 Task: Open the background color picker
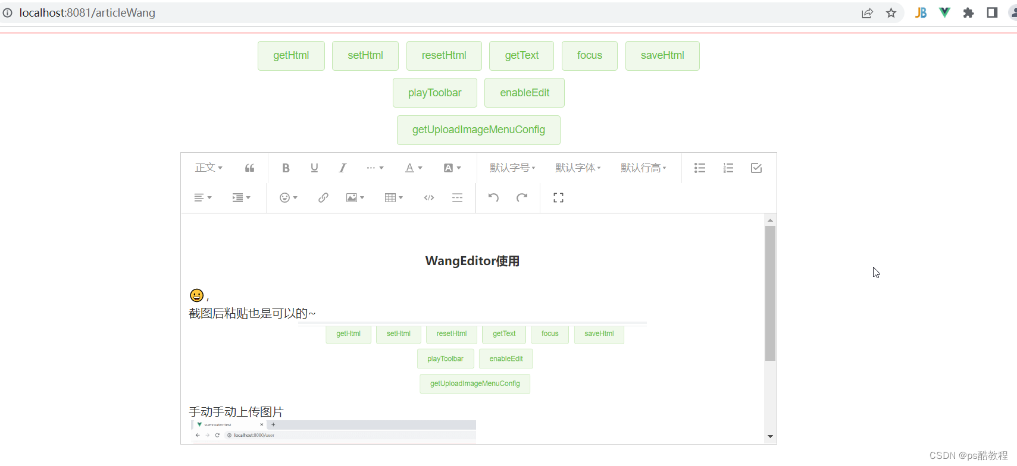pos(452,168)
